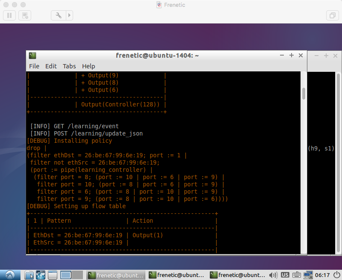Viewport: 342px width, 280px height.
Task: Launch the web browser from panel
Action: pos(41,275)
